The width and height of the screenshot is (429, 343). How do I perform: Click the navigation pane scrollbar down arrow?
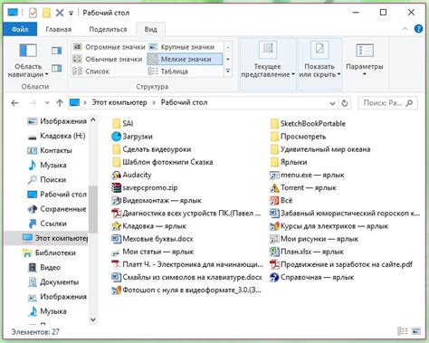tap(93, 319)
